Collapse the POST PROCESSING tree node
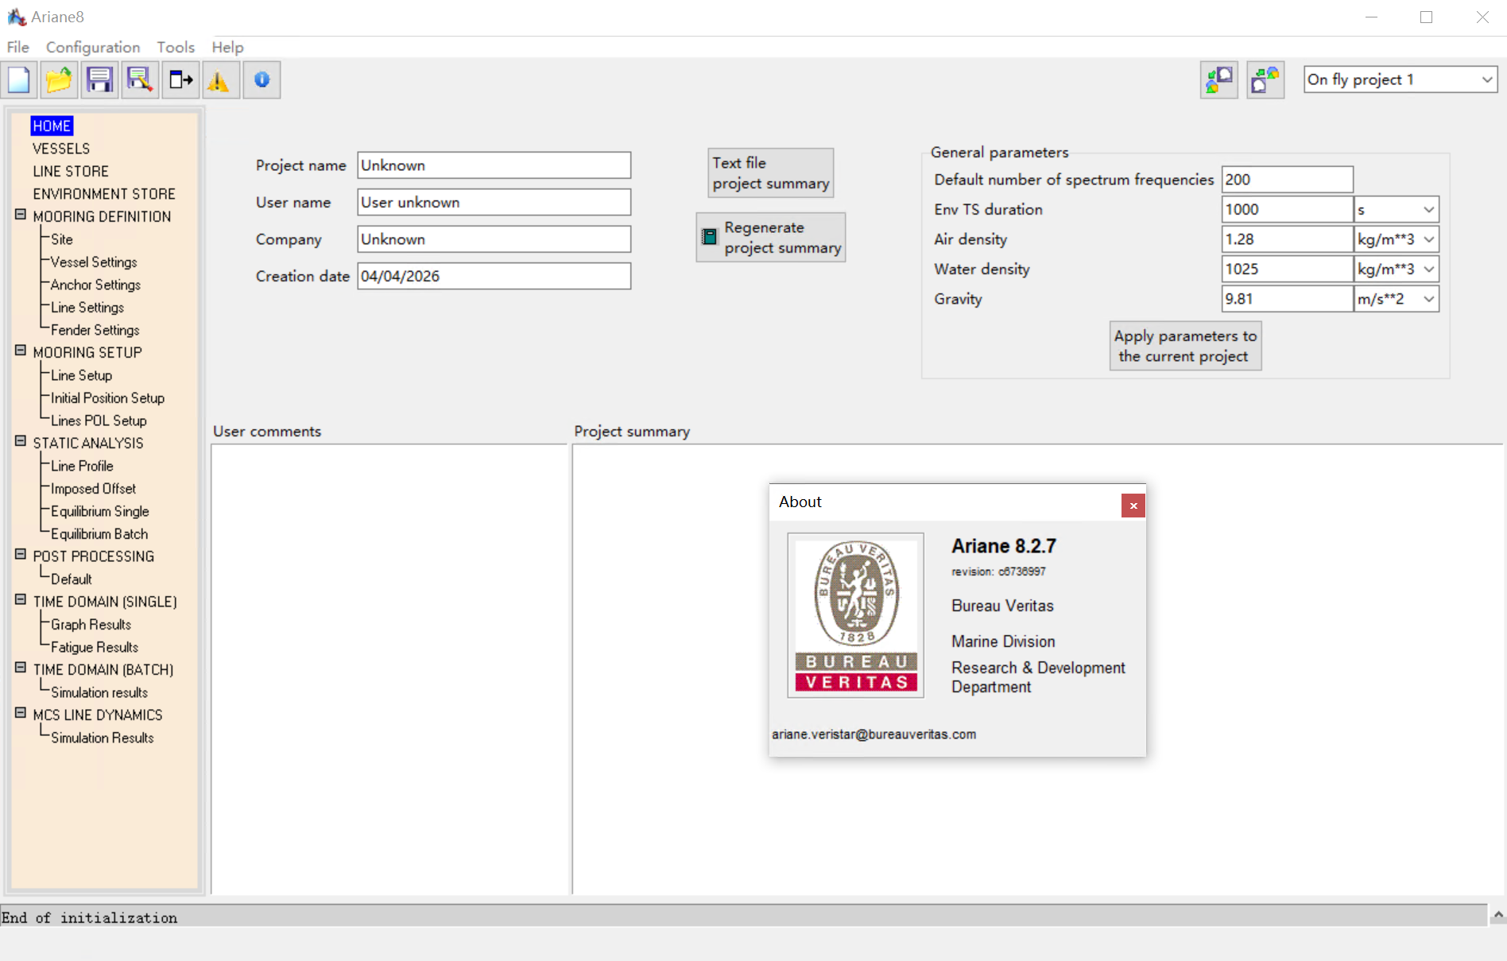1507x961 pixels. pyautogui.click(x=21, y=555)
